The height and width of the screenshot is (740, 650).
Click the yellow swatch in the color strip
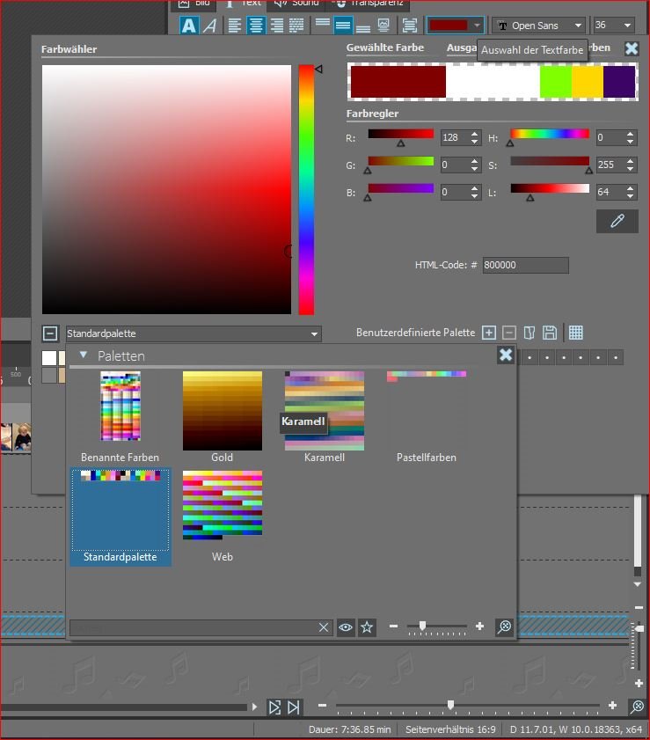pyautogui.click(x=587, y=82)
